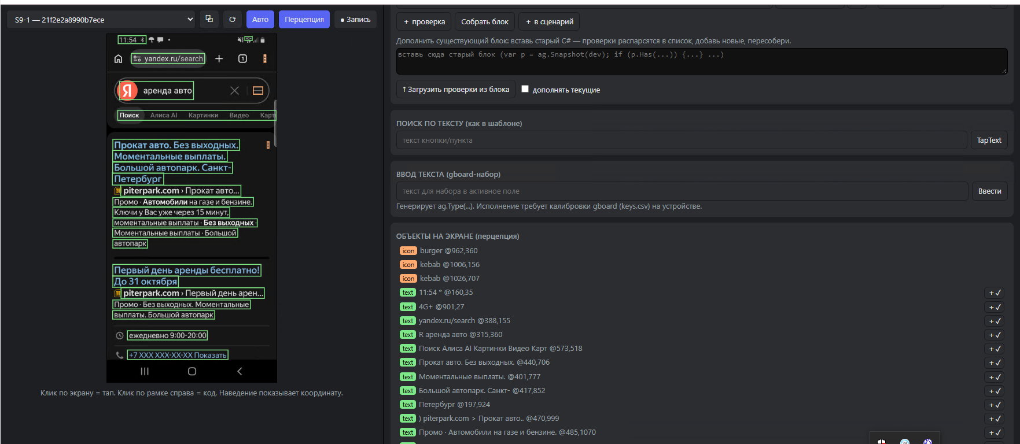Select 'Прокат авто. Без выходных. @440,706' object

(474, 362)
